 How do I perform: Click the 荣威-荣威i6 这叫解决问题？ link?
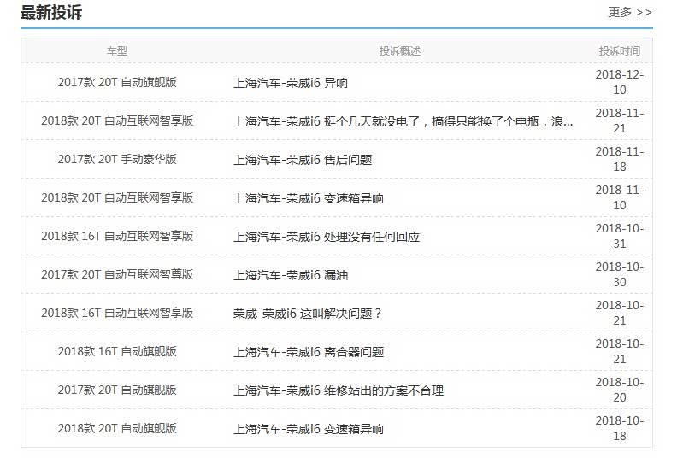pyautogui.click(x=307, y=314)
